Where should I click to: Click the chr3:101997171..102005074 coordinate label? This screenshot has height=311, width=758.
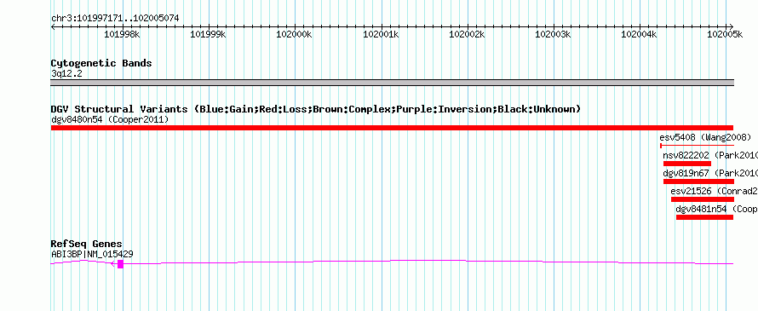pyautogui.click(x=115, y=19)
